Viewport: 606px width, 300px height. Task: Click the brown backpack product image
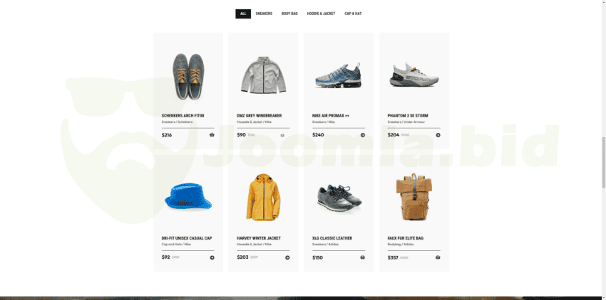tap(414, 197)
